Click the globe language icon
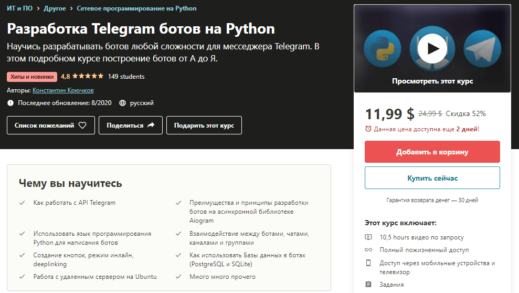 point(122,103)
